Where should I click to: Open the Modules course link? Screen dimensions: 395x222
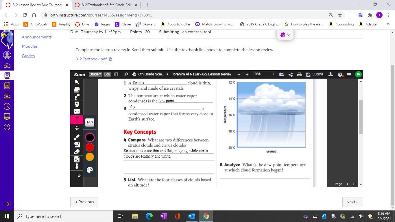click(x=30, y=46)
